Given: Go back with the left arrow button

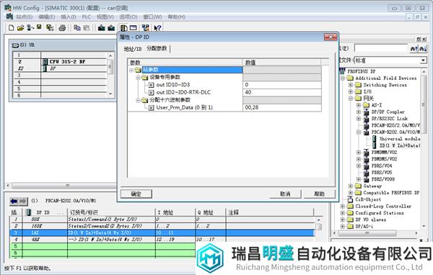Looking at the screenshot, I should [x=14, y=201].
